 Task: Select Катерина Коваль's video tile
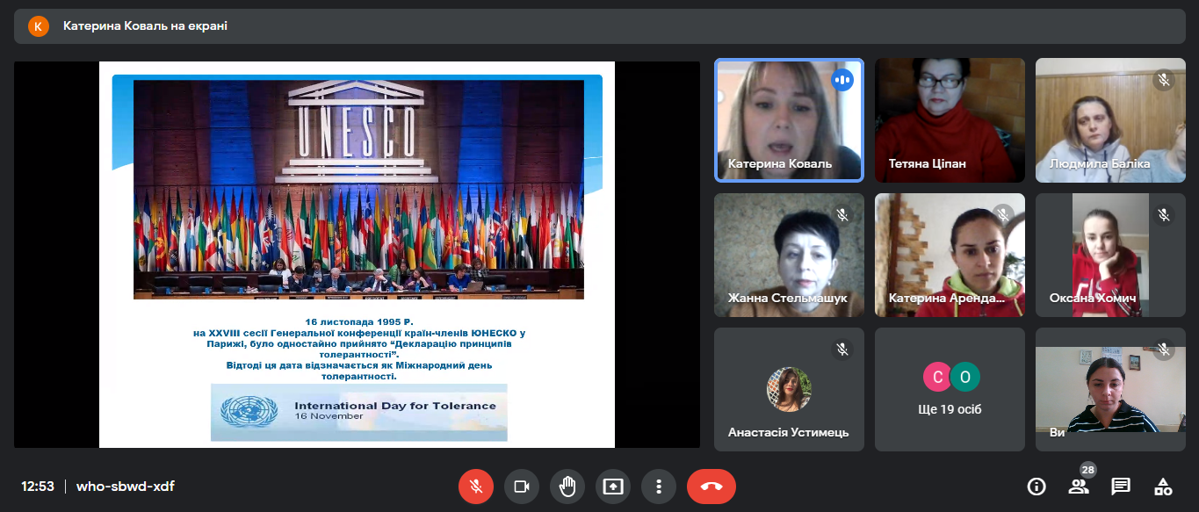tap(789, 120)
